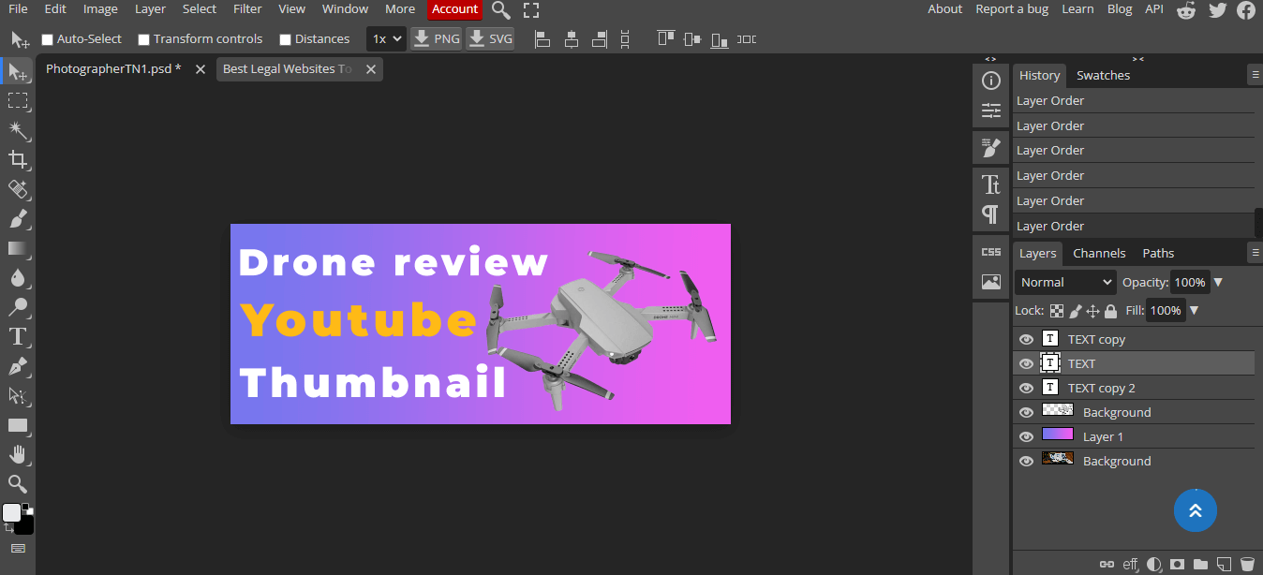Switch to the Swatches tab

pos(1103,76)
